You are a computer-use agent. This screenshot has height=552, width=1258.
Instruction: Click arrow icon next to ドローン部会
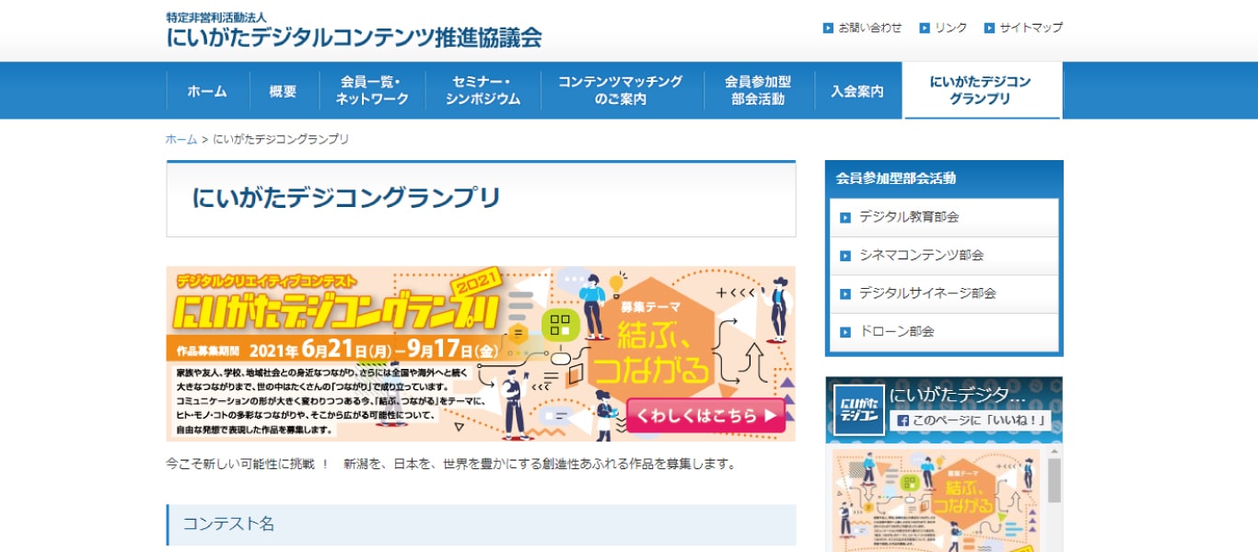(x=845, y=332)
